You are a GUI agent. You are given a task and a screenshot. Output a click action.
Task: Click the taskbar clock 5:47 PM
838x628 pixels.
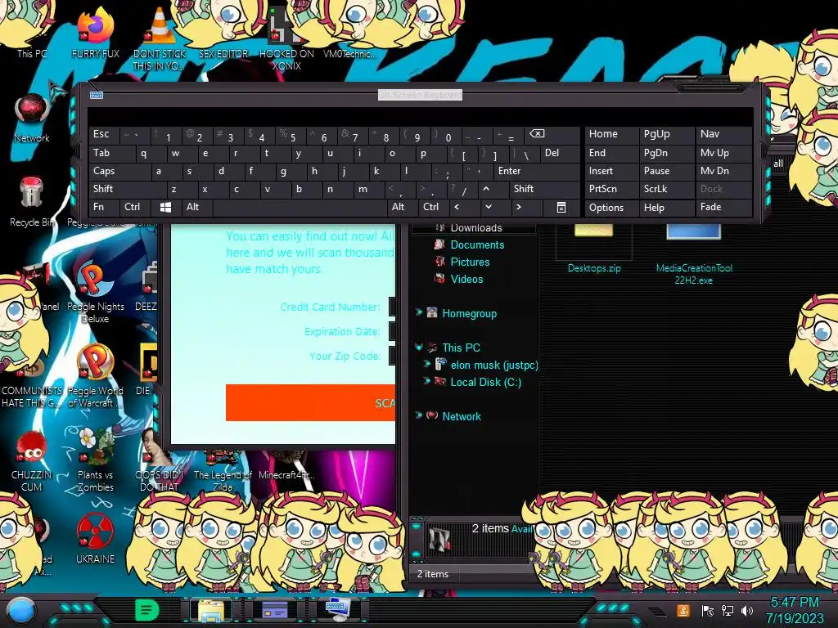(794, 603)
